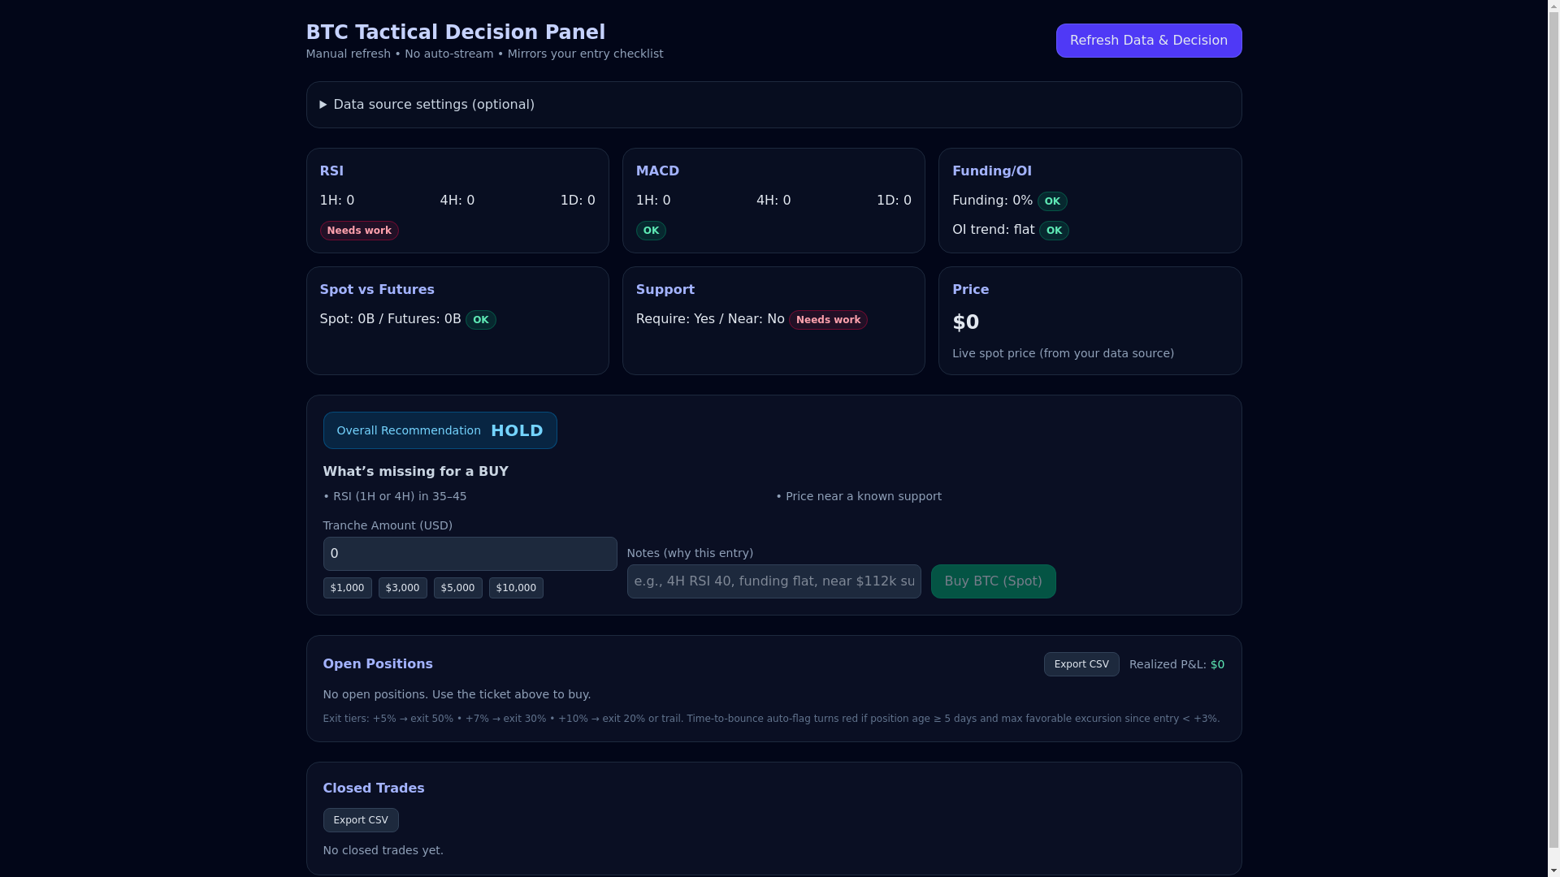The image size is (1560, 877).
Task: Export Open Positions as CSV
Action: coord(1081,664)
